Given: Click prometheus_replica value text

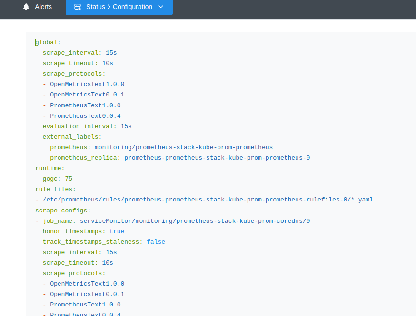Looking at the screenshot, I should pyautogui.click(x=217, y=158).
